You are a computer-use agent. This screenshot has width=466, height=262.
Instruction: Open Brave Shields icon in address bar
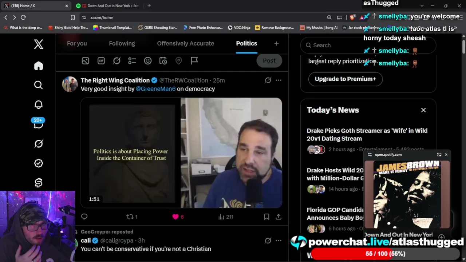(x=352, y=17)
